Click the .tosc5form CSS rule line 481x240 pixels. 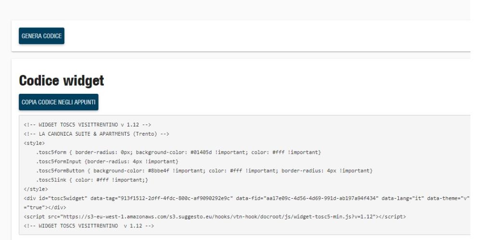pos(178,152)
